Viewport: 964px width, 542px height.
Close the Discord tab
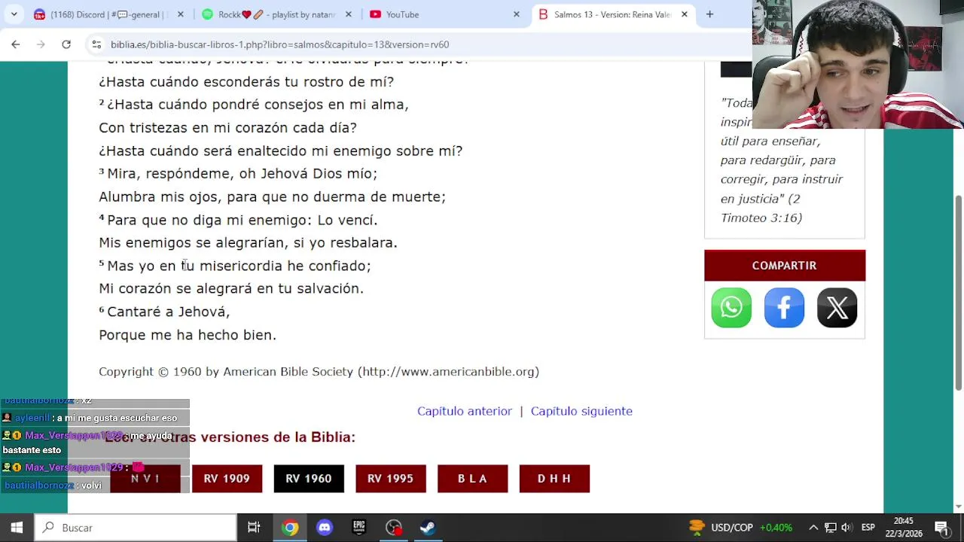[182, 14]
